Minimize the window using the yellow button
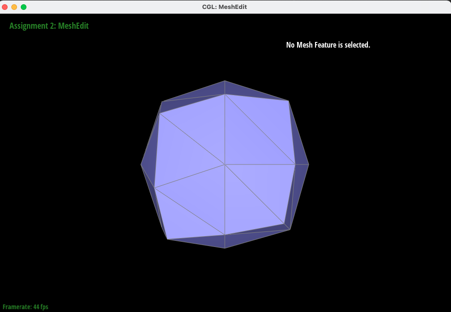This screenshot has height=312, width=451. coord(14,7)
